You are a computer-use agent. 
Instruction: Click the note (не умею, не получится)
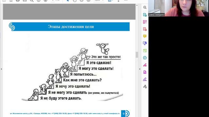(x=104, y=93)
